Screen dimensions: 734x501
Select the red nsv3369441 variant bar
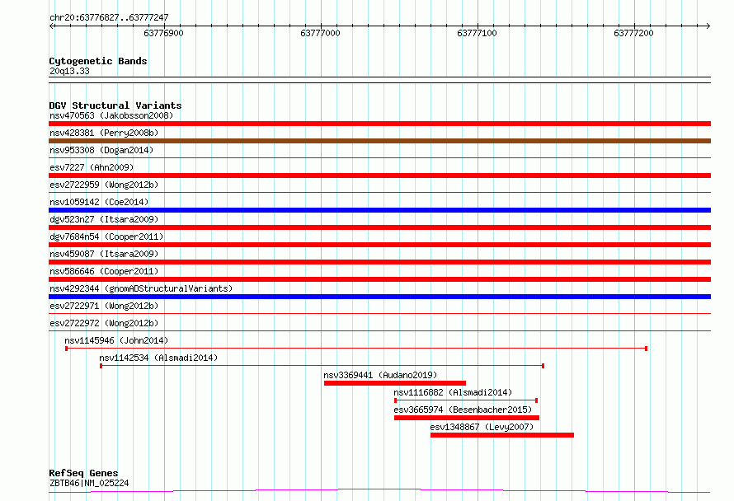click(x=395, y=383)
